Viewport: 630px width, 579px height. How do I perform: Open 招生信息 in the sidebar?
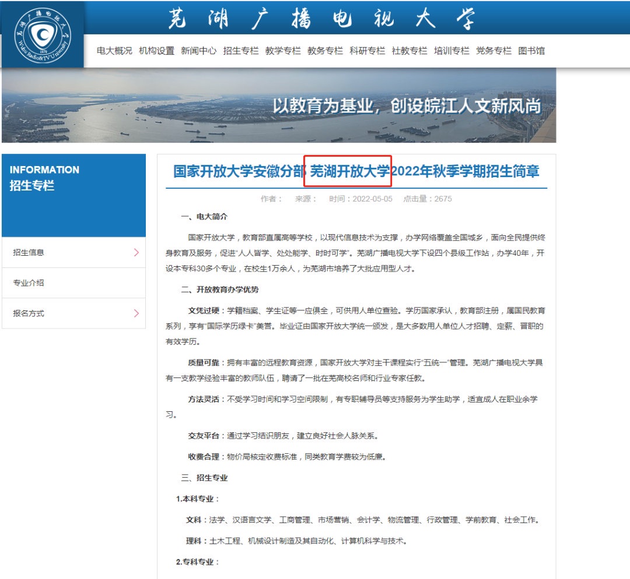pos(73,252)
